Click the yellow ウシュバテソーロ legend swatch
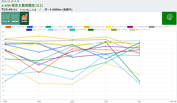This screenshot has width=177, height=103. (108, 27)
